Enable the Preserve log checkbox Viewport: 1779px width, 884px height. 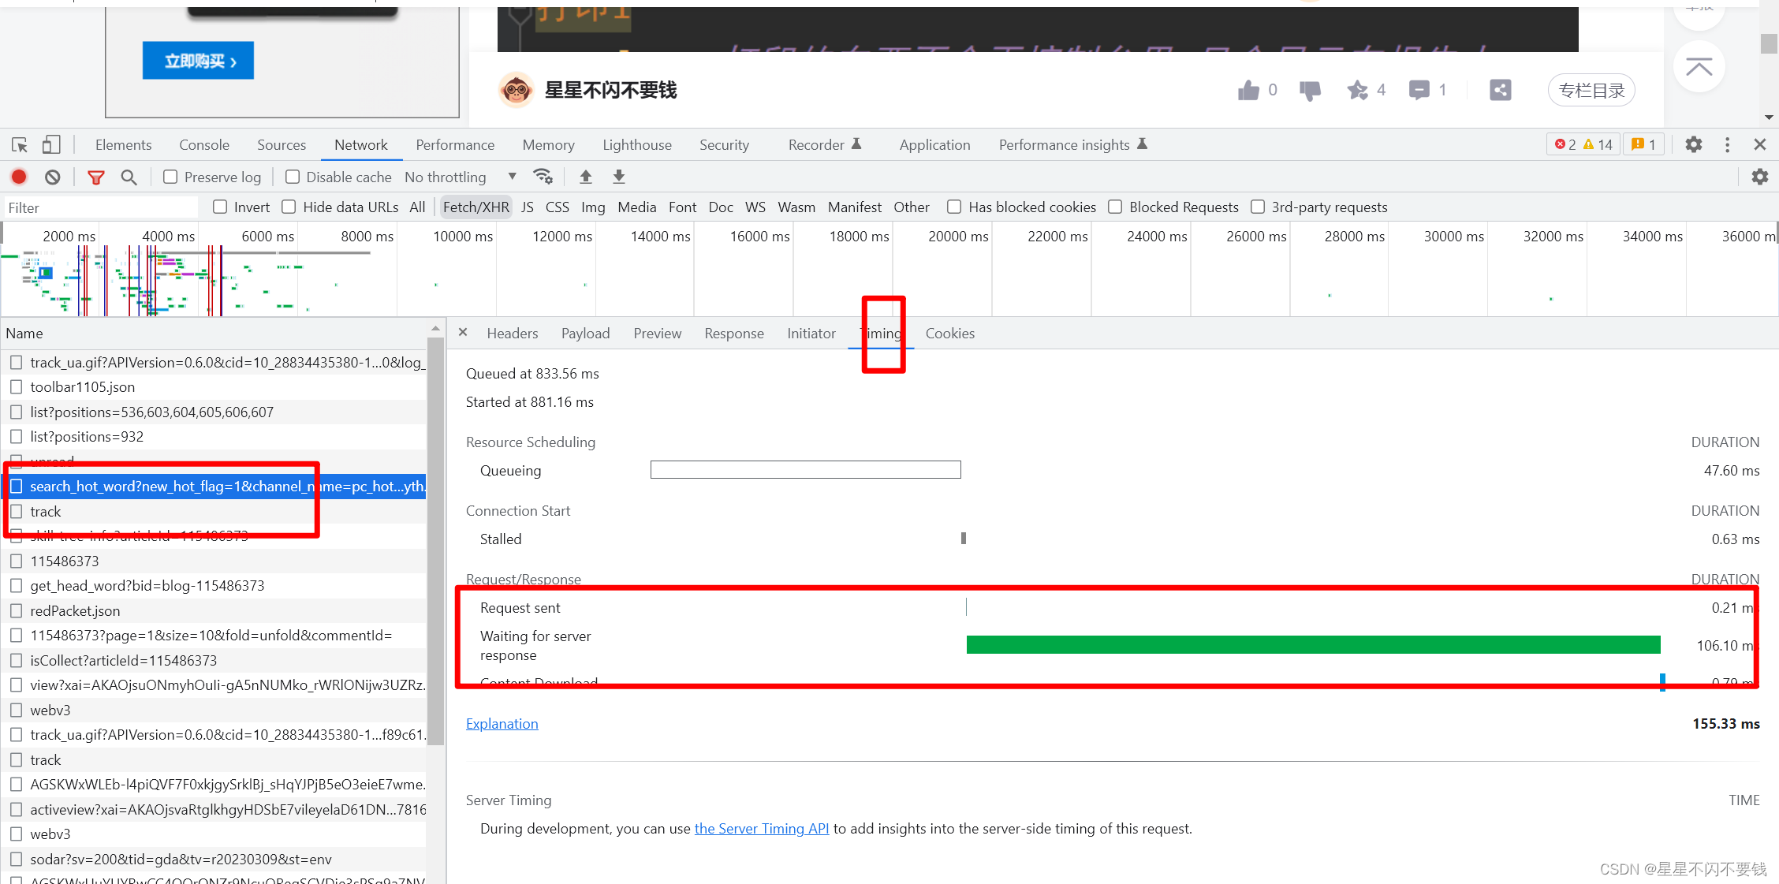[x=170, y=177]
